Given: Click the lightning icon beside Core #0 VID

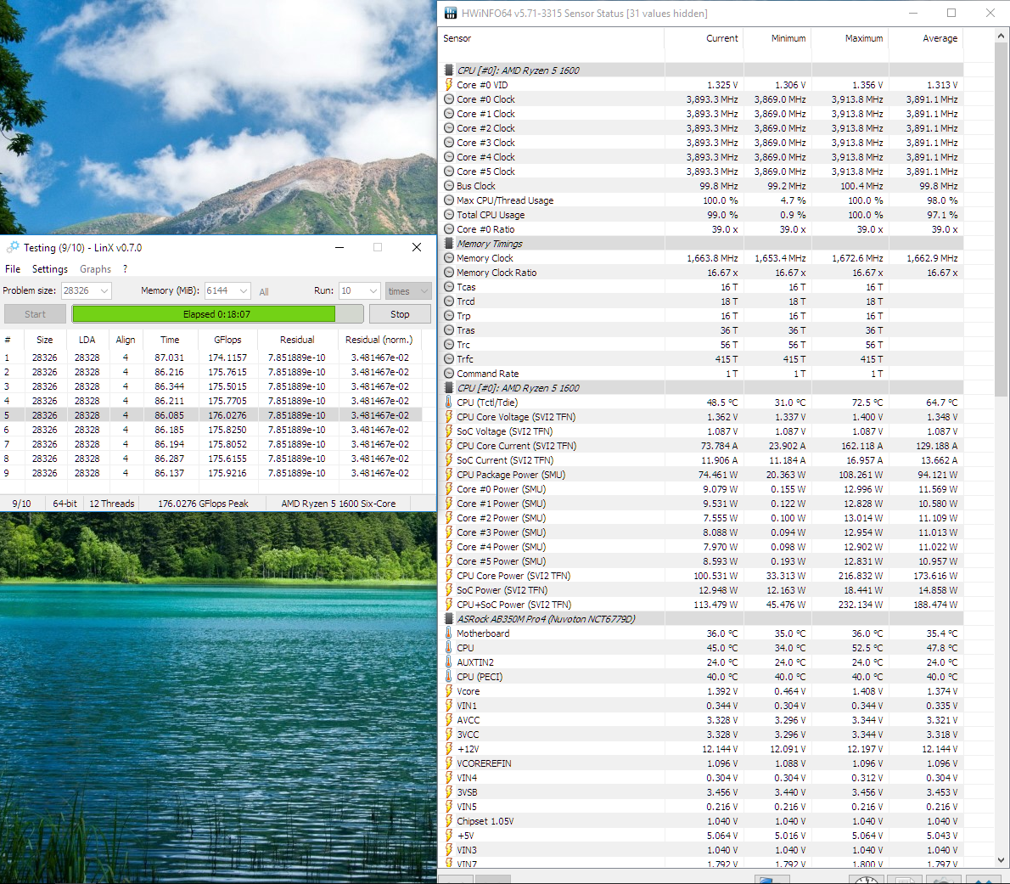Looking at the screenshot, I should pos(449,85).
